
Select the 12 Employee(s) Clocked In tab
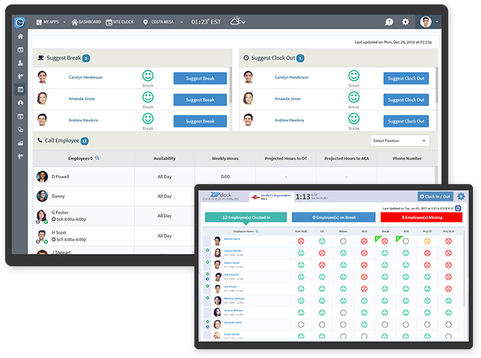[246, 217]
